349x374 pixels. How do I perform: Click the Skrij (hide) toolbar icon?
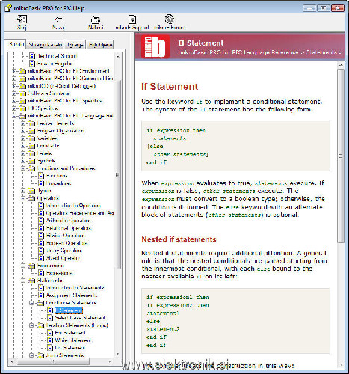tap(22, 19)
